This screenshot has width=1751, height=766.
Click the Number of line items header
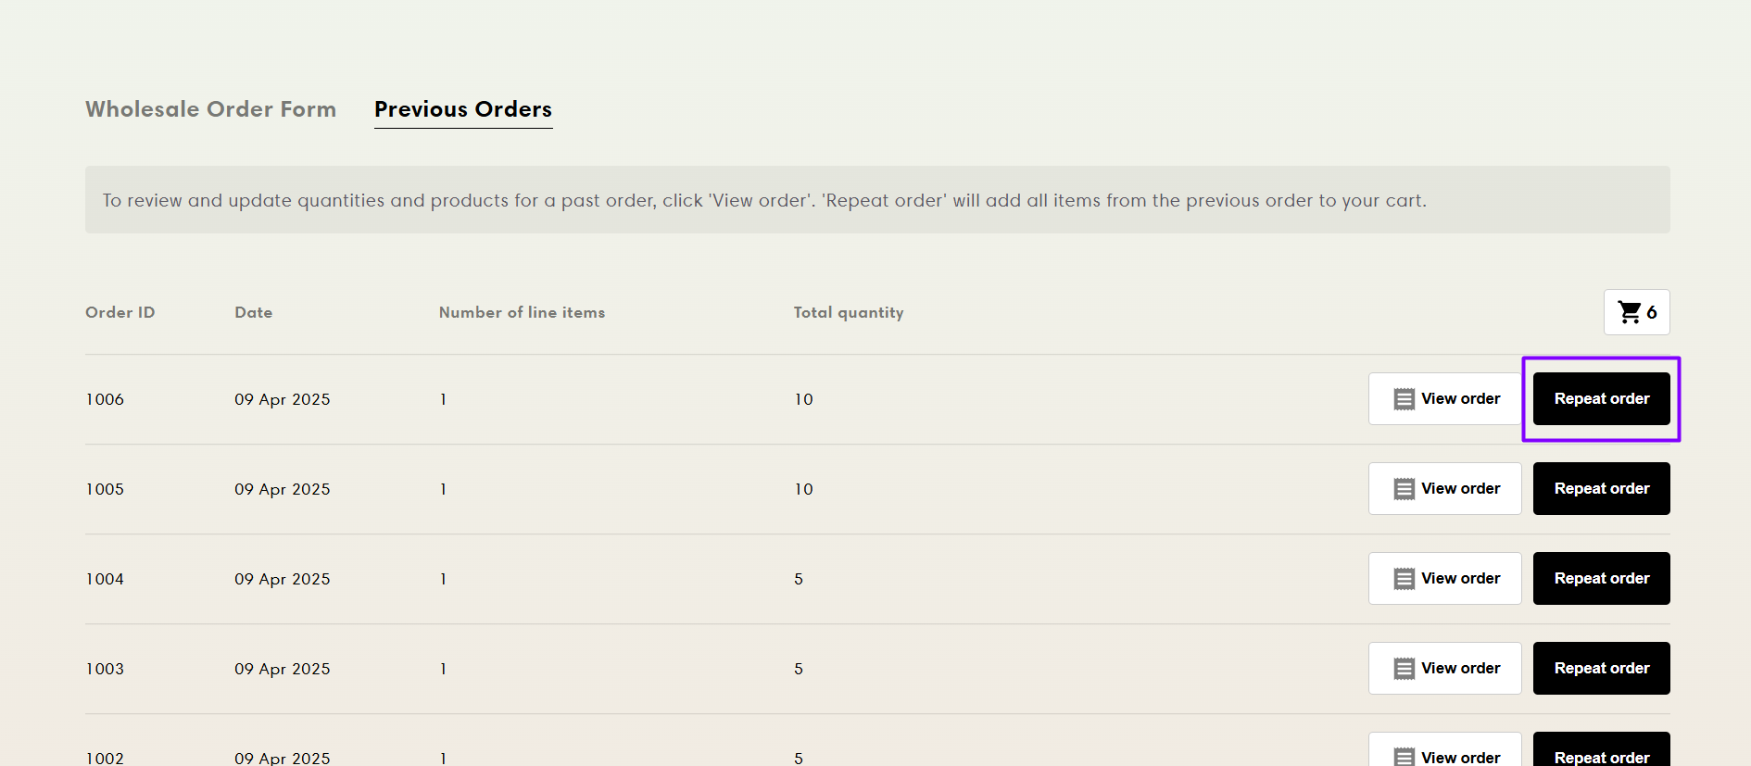click(x=522, y=313)
